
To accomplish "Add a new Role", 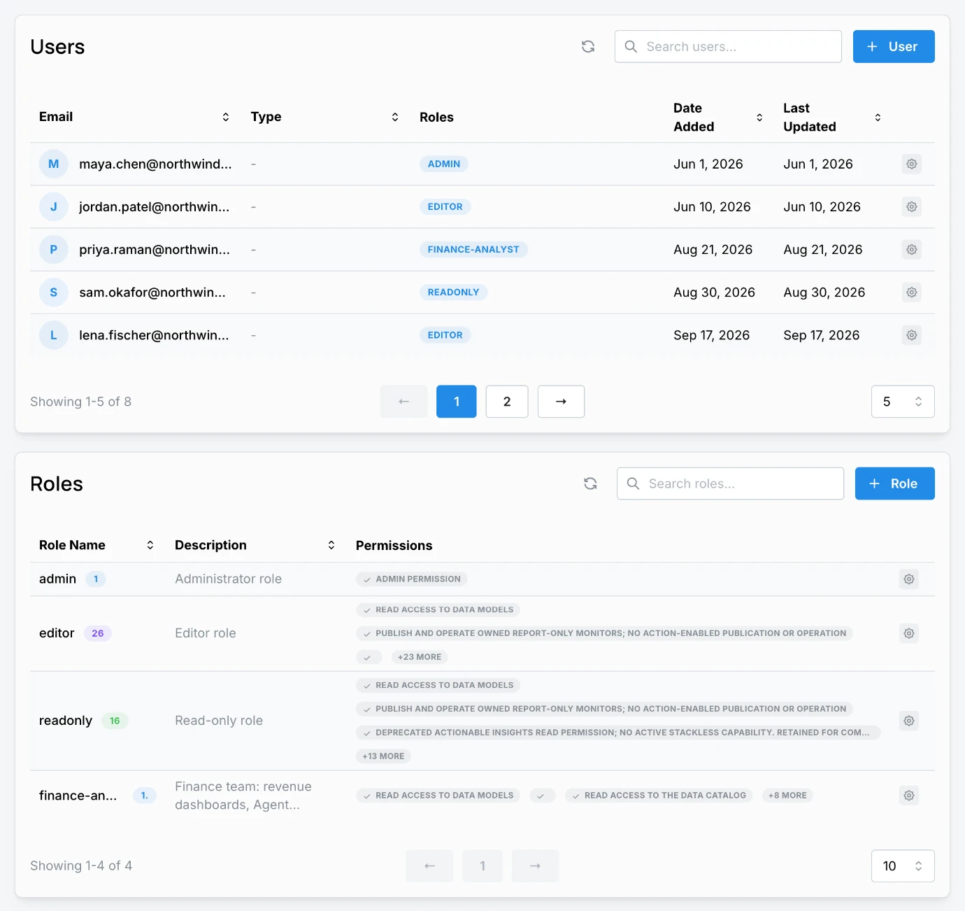I will (895, 483).
